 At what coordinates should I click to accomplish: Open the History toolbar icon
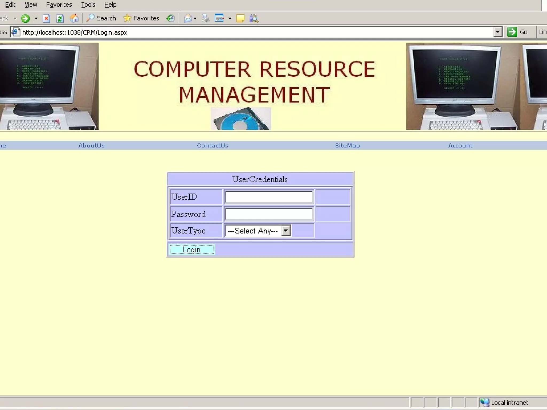coord(170,18)
